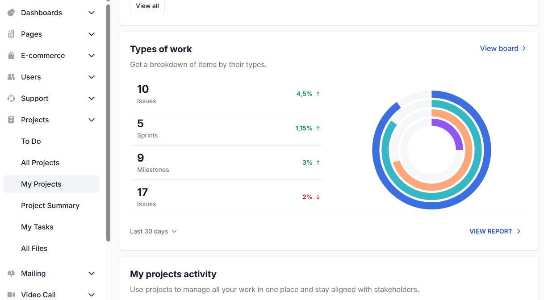The image size is (544, 300).
Task: Select the Support headset icon
Action: [10, 98]
